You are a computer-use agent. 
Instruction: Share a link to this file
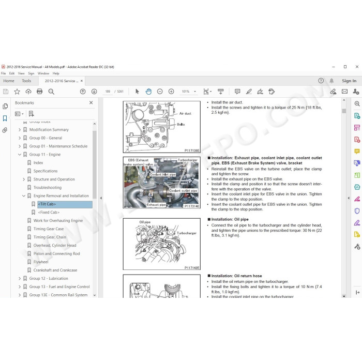(333, 92)
